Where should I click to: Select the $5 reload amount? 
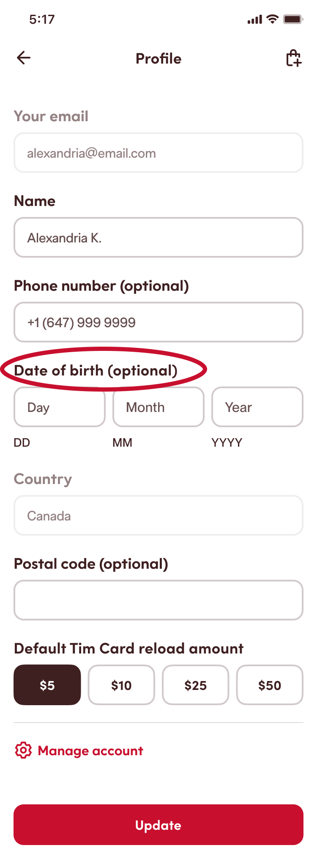47,685
